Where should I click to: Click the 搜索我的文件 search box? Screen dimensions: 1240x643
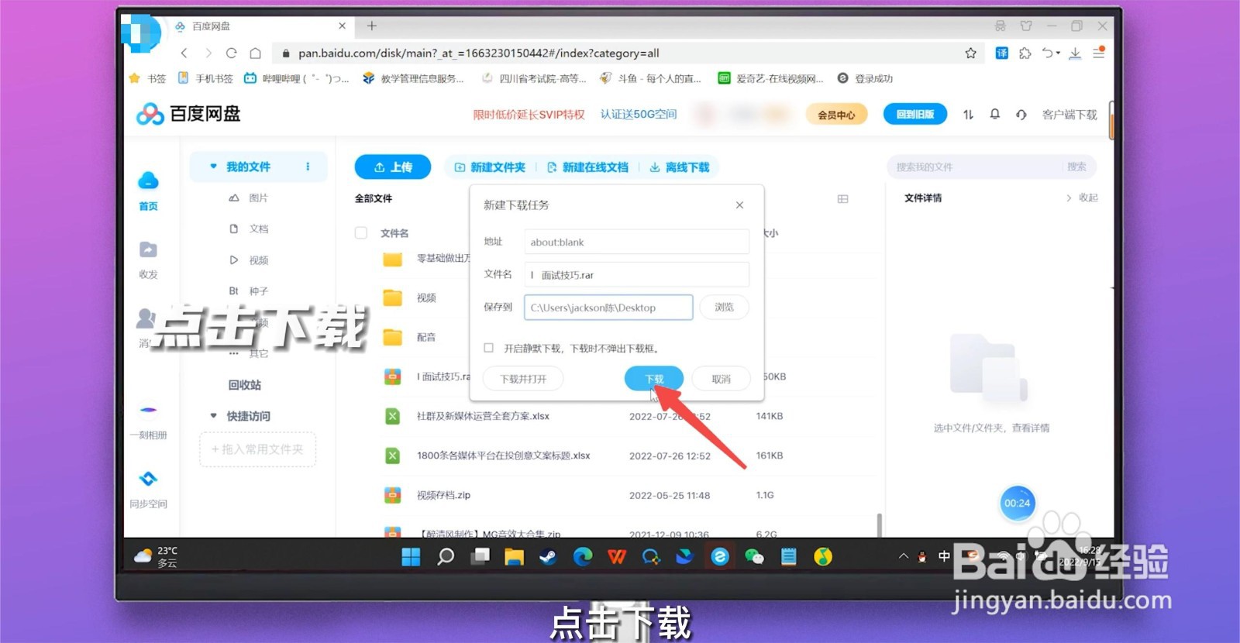tap(976, 167)
